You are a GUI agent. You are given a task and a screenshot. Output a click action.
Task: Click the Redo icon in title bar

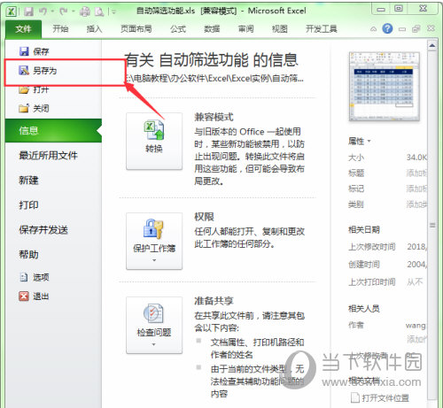click(x=63, y=12)
